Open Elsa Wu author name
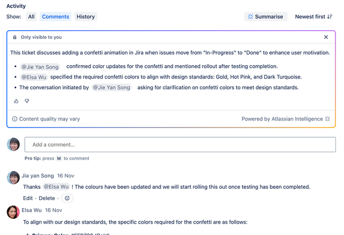This screenshot has width=344, height=235. (32, 210)
